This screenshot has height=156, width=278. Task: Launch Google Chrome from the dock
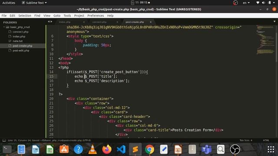point(149,149)
